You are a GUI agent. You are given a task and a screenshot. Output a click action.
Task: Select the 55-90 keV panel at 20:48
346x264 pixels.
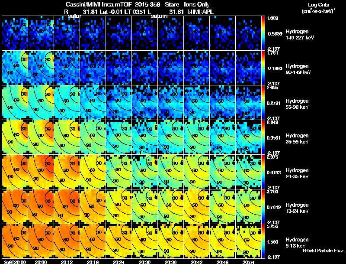click(x=222, y=103)
